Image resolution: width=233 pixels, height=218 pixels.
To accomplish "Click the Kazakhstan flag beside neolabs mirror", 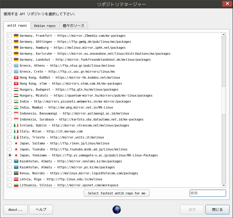I will [x=16, y=161].
